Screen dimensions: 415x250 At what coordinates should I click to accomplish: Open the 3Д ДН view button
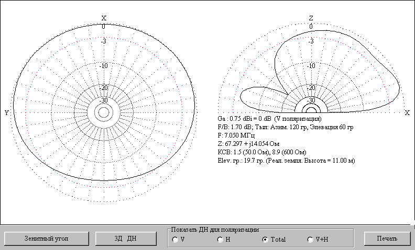126,238
